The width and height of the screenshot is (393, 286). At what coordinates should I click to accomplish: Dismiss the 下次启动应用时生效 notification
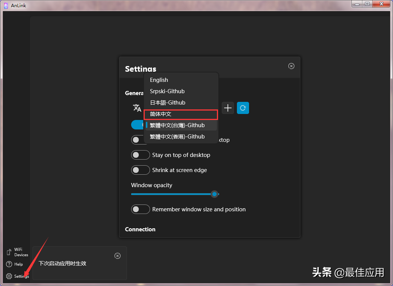pos(118,256)
